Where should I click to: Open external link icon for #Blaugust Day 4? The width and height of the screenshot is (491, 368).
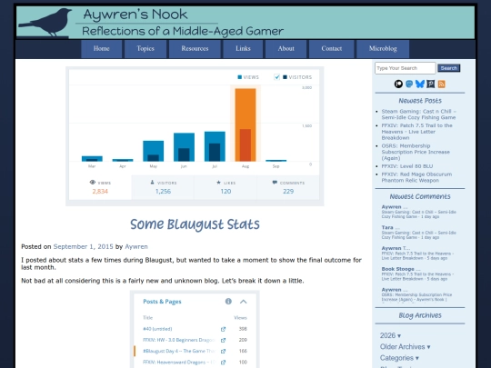click(x=223, y=351)
